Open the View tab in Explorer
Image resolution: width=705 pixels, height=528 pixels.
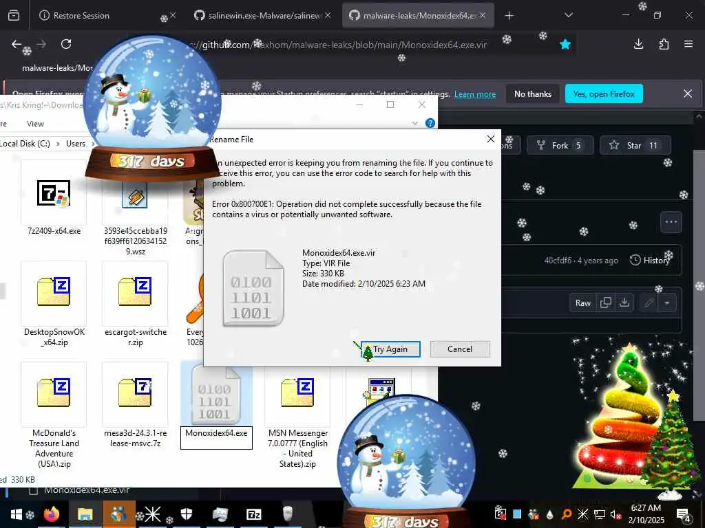tap(35, 124)
